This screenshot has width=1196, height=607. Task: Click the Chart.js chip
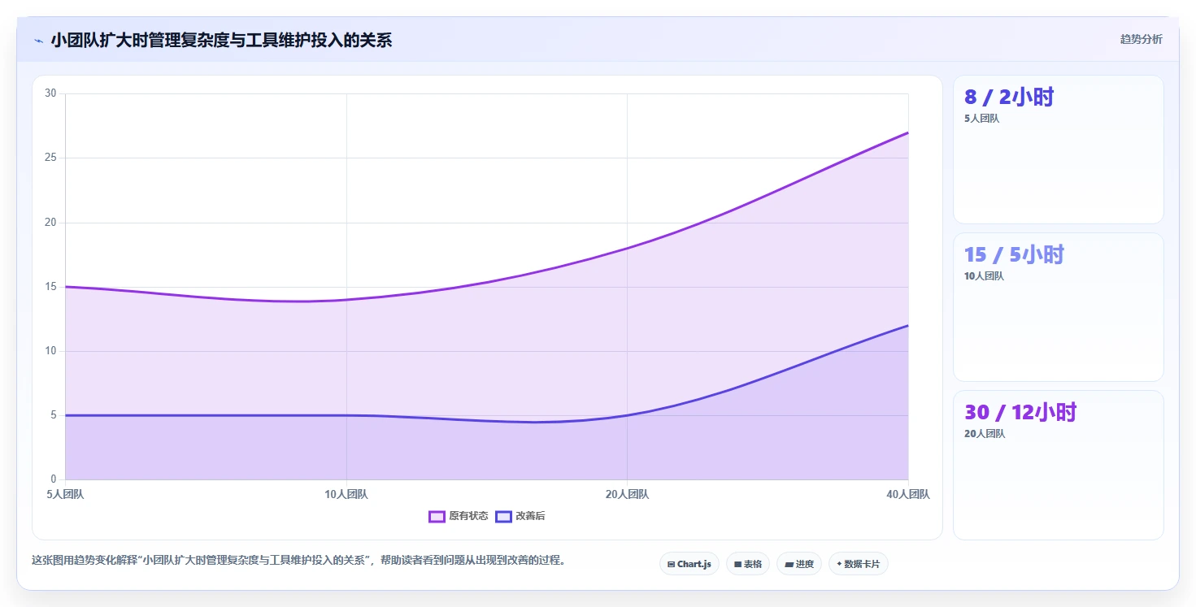point(689,564)
